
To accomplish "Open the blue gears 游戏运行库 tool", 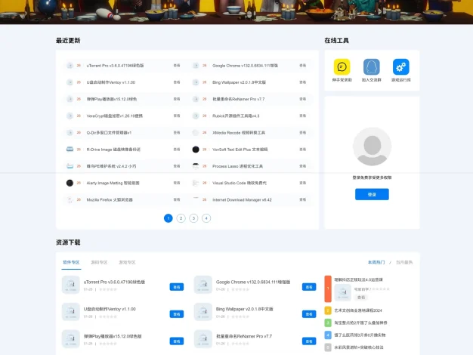I will [401, 66].
